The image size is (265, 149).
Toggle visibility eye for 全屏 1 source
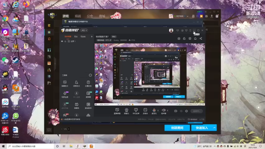pos(62,41)
